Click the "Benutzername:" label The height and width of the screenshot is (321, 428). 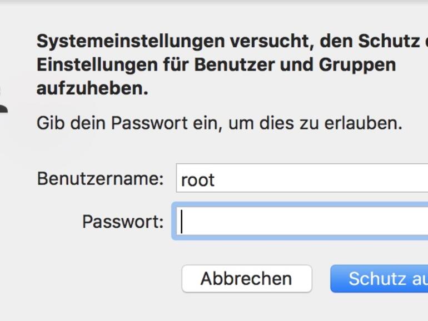(100, 179)
